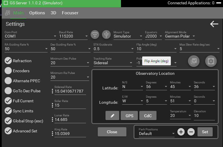The width and height of the screenshot is (223, 147).
Task: Click the back arrow in Settings
Action: [214, 24]
